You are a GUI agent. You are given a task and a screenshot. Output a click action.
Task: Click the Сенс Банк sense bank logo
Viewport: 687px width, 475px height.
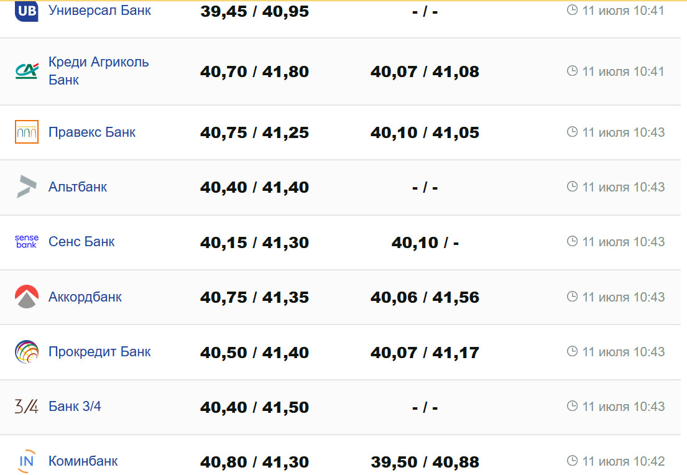pyautogui.click(x=27, y=241)
